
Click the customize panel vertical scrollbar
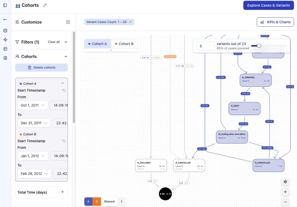(74, 78)
